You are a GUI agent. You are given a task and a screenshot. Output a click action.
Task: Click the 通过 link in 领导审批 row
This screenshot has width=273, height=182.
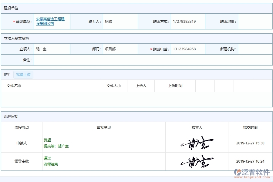point(47,158)
